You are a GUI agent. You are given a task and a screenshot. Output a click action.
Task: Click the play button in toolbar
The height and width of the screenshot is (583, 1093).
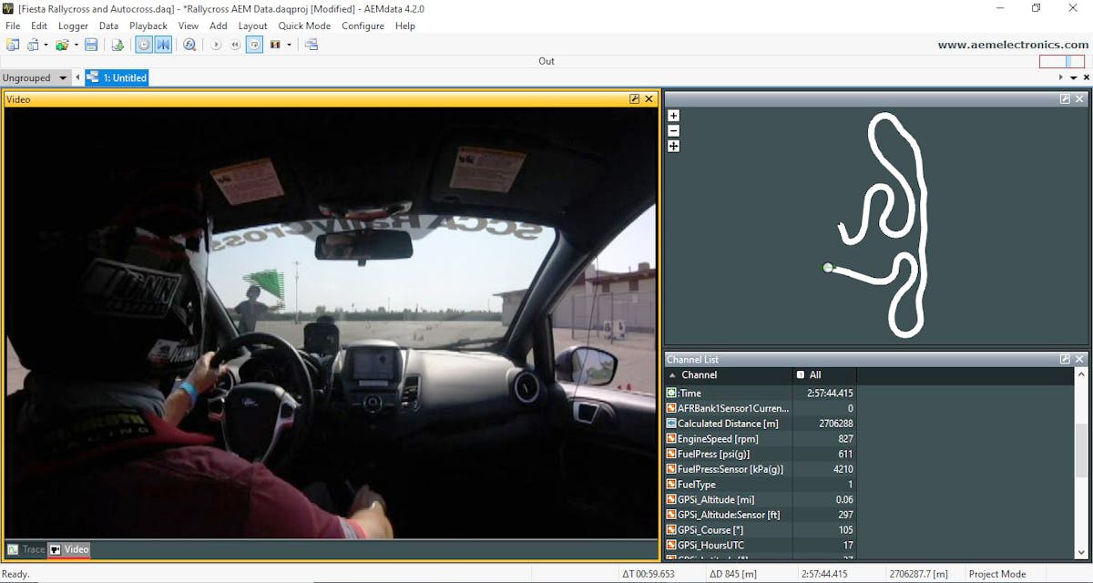[x=217, y=45]
